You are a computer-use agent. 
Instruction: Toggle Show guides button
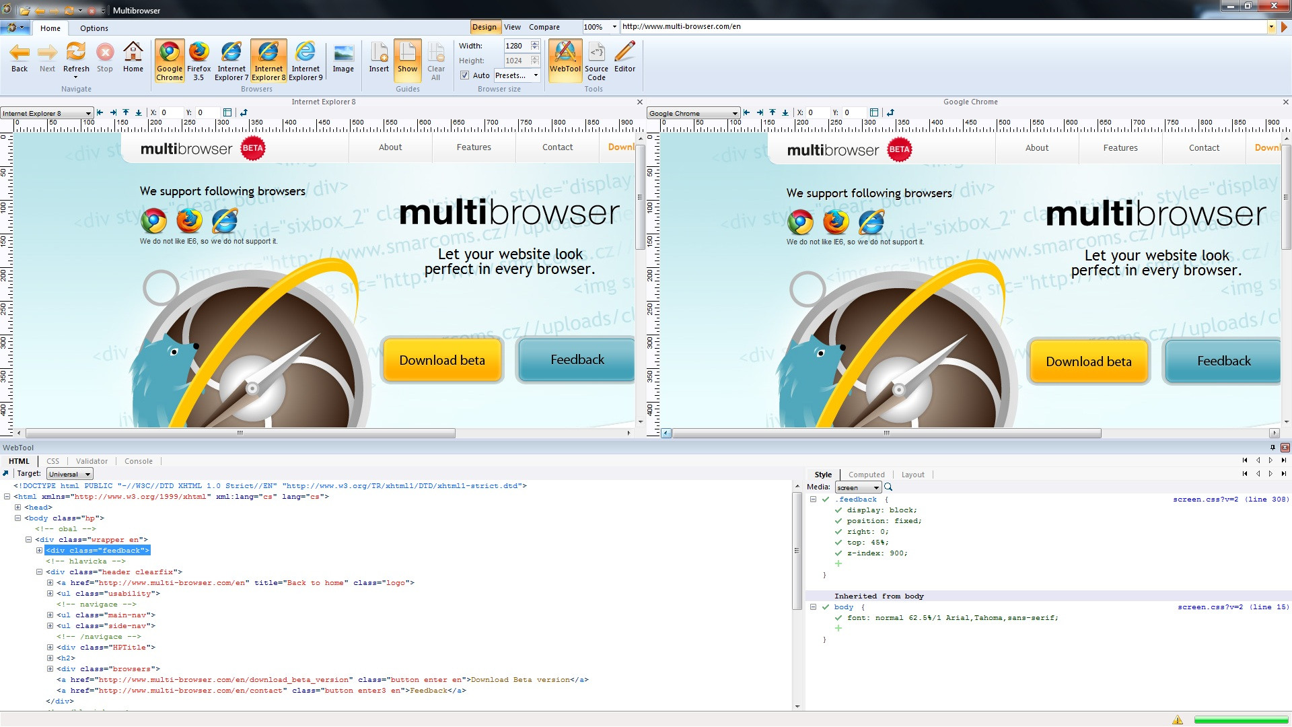click(407, 61)
